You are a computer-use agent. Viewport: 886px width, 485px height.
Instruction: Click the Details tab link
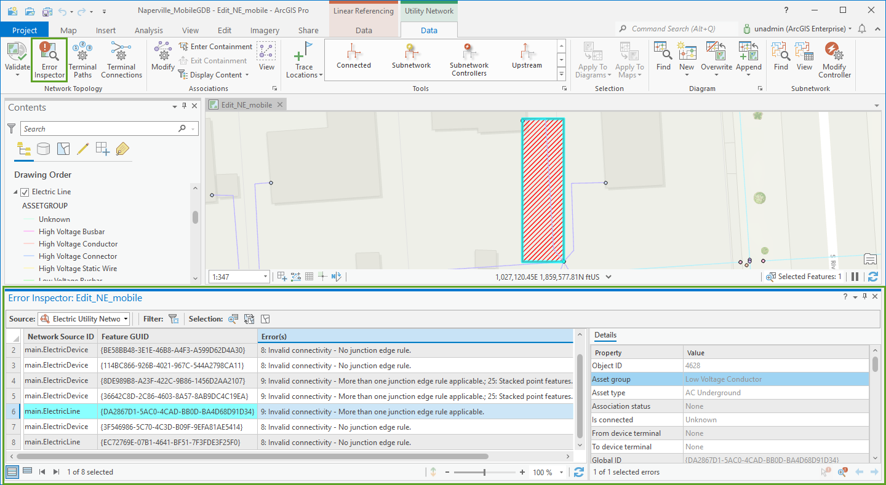point(605,335)
